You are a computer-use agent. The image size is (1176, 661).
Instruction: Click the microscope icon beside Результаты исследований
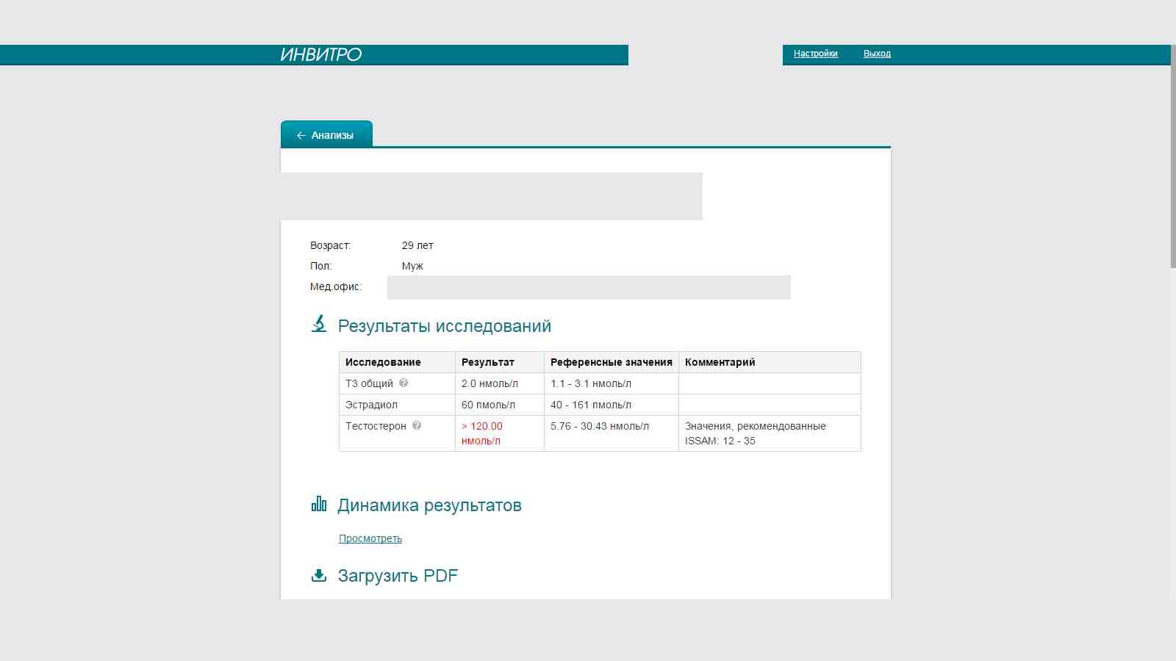(x=319, y=324)
